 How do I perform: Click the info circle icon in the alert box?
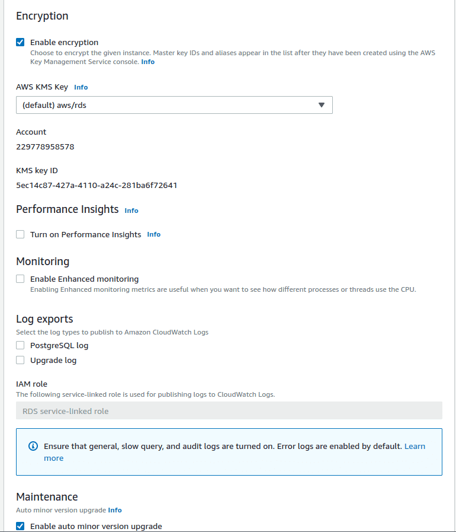[33, 446]
